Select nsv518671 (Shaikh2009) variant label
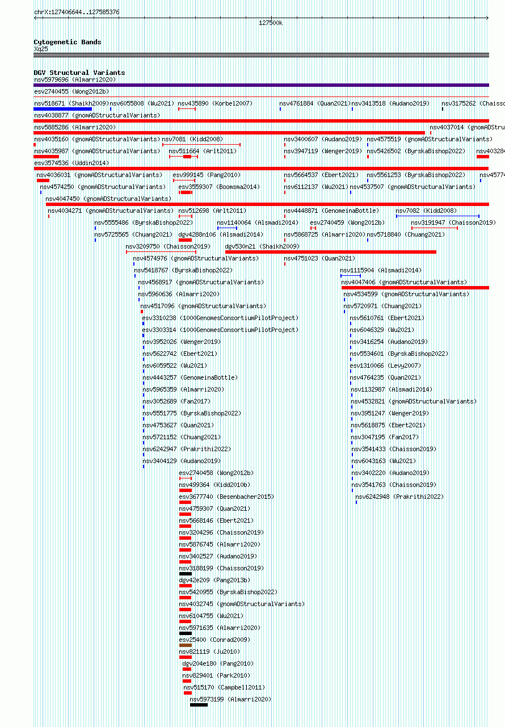Viewport: 505px width, 727px height. (71, 103)
